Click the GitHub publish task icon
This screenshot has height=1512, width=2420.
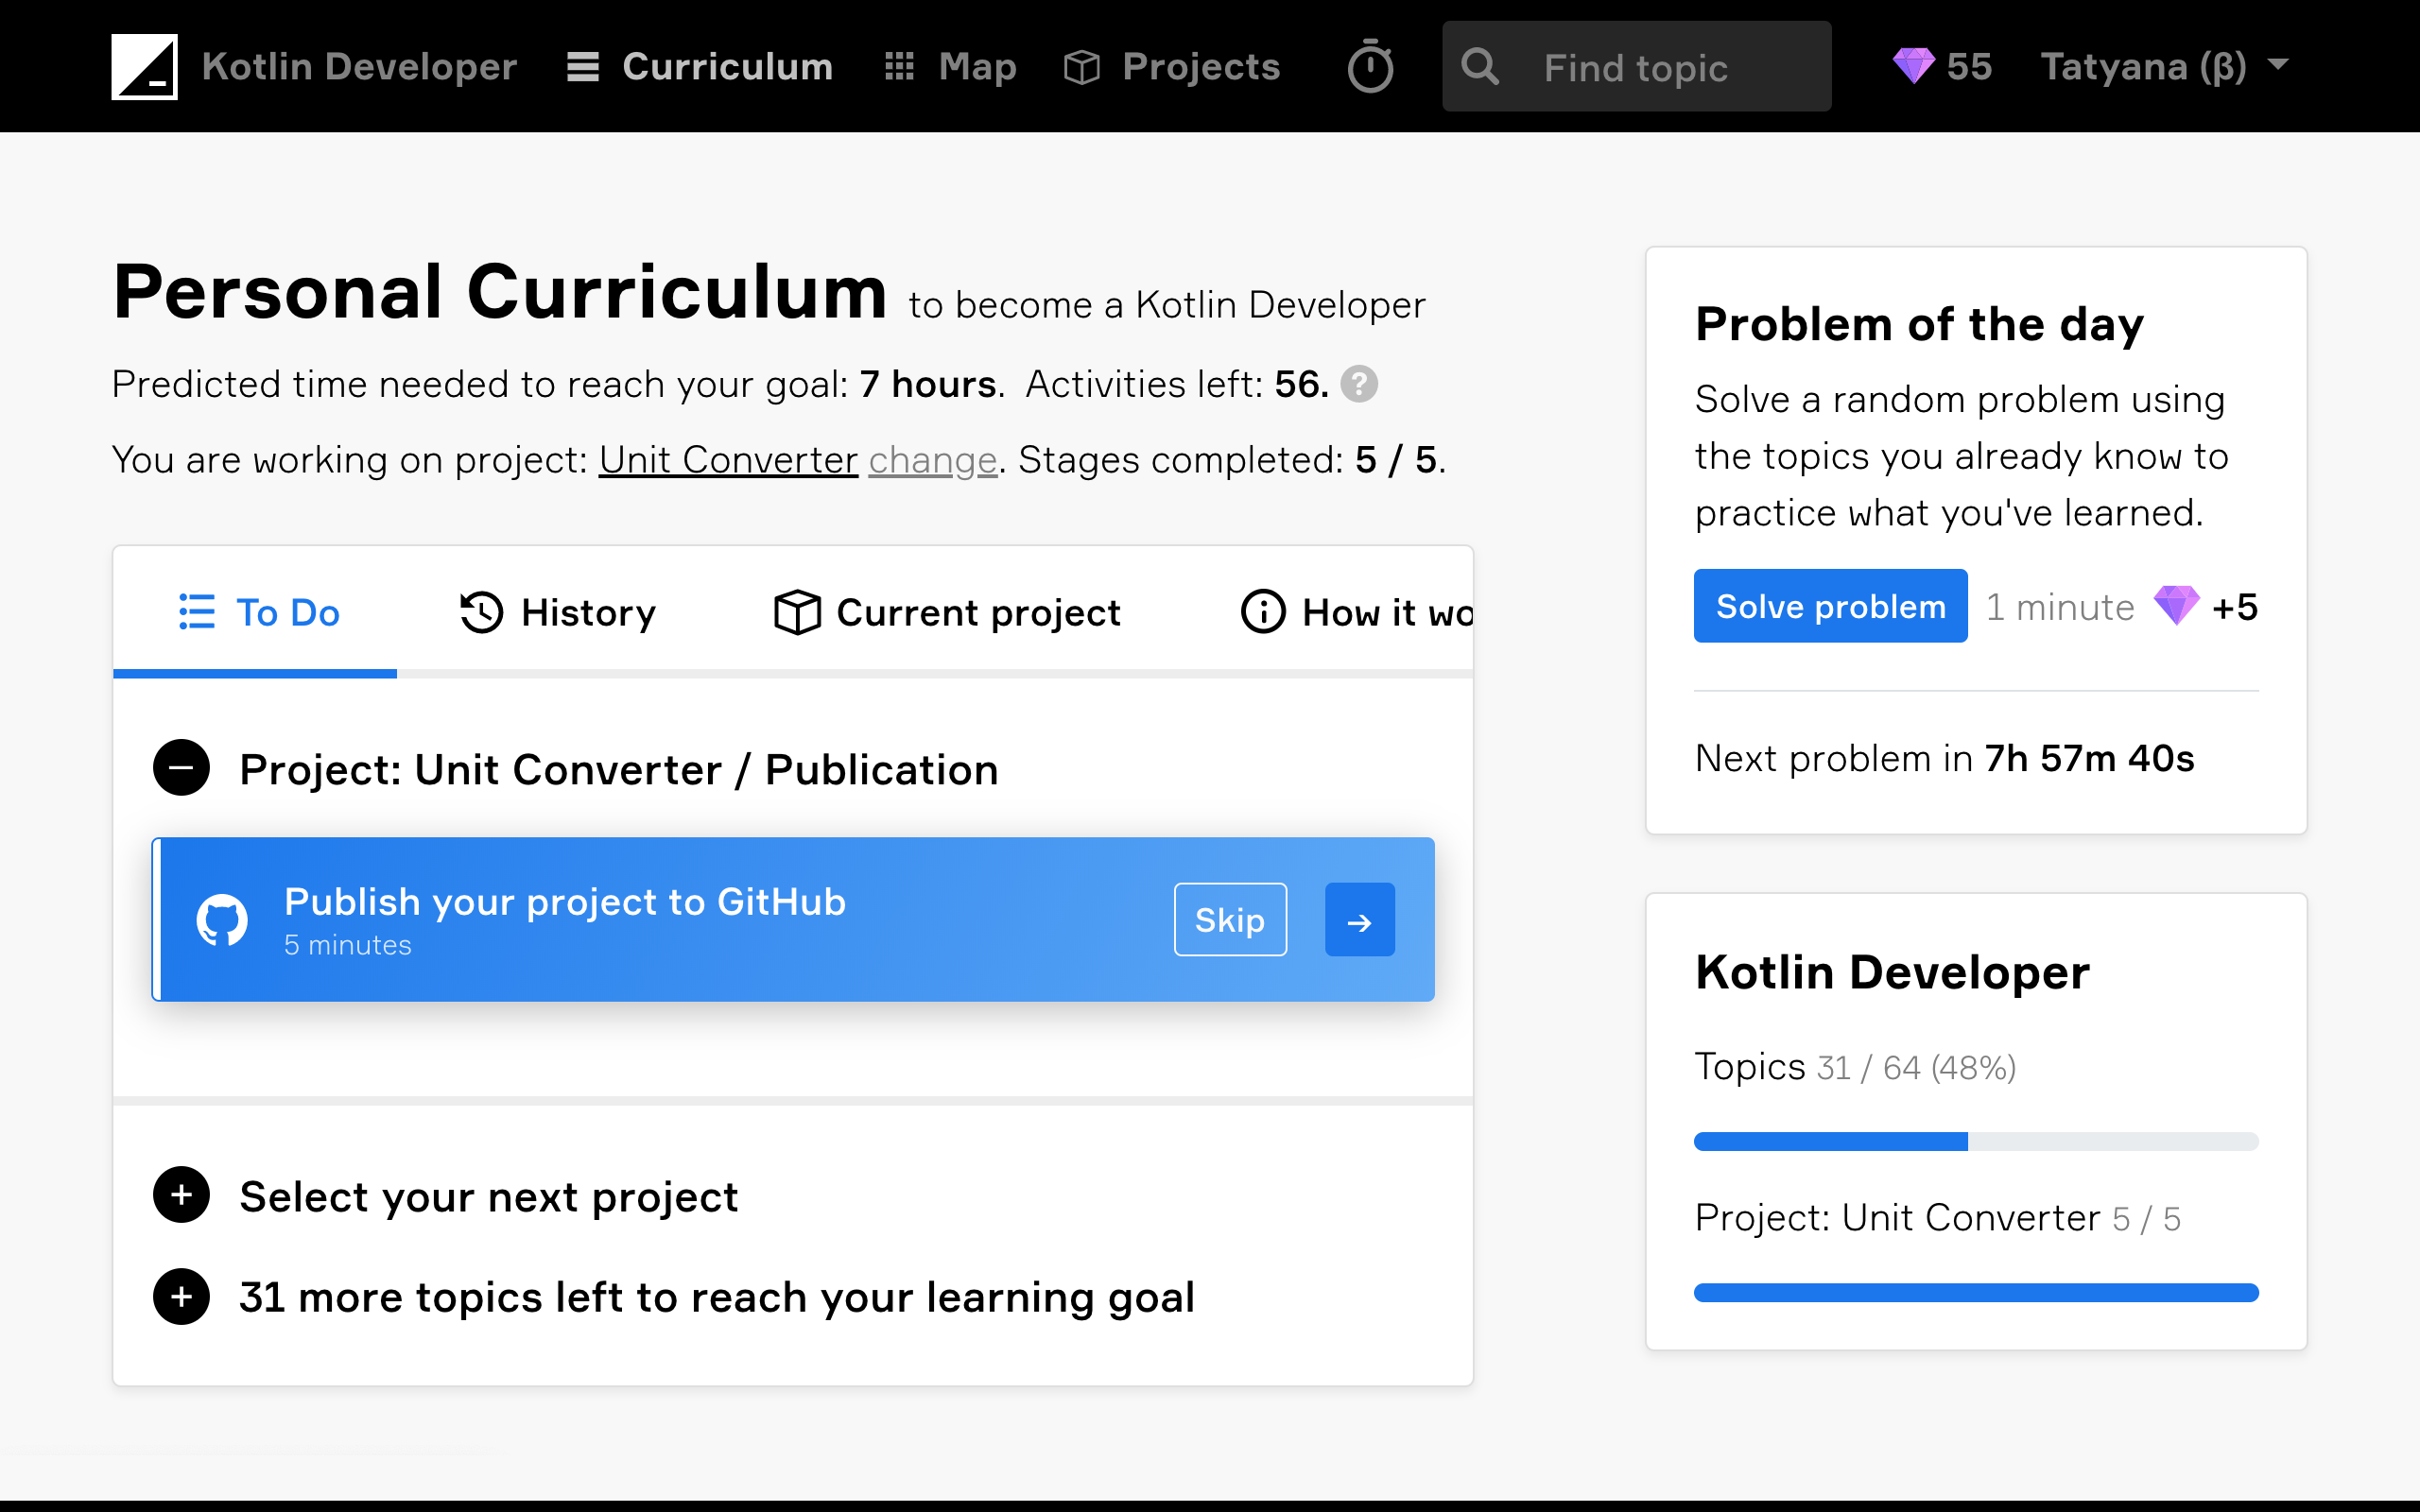pyautogui.click(x=223, y=919)
